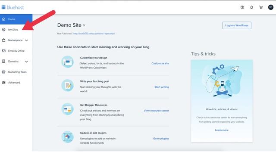Screen dimensions: 276x155
Task: Open the notifications bell icon
Action: coord(252,7)
